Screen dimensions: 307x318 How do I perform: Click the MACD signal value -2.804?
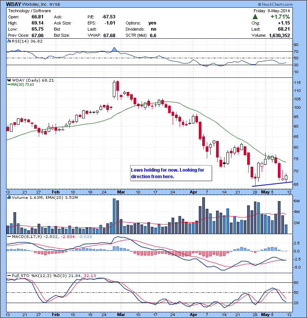pyautogui.click(x=68, y=236)
